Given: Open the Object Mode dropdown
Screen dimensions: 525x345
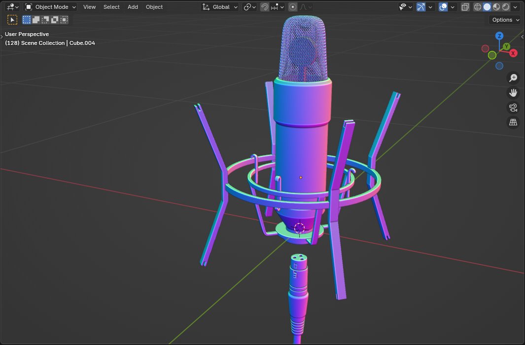Looking at the screenshot, I should [49, 7].
